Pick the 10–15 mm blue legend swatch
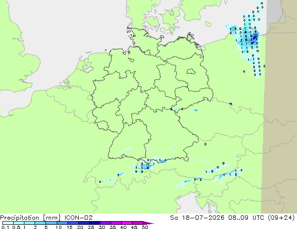The image size is (297, 229). click(62, 223)
